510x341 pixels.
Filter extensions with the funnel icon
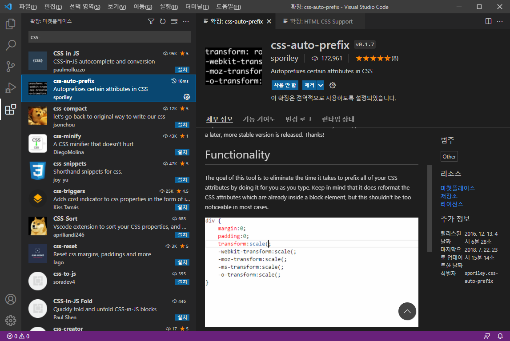(151, 21)
